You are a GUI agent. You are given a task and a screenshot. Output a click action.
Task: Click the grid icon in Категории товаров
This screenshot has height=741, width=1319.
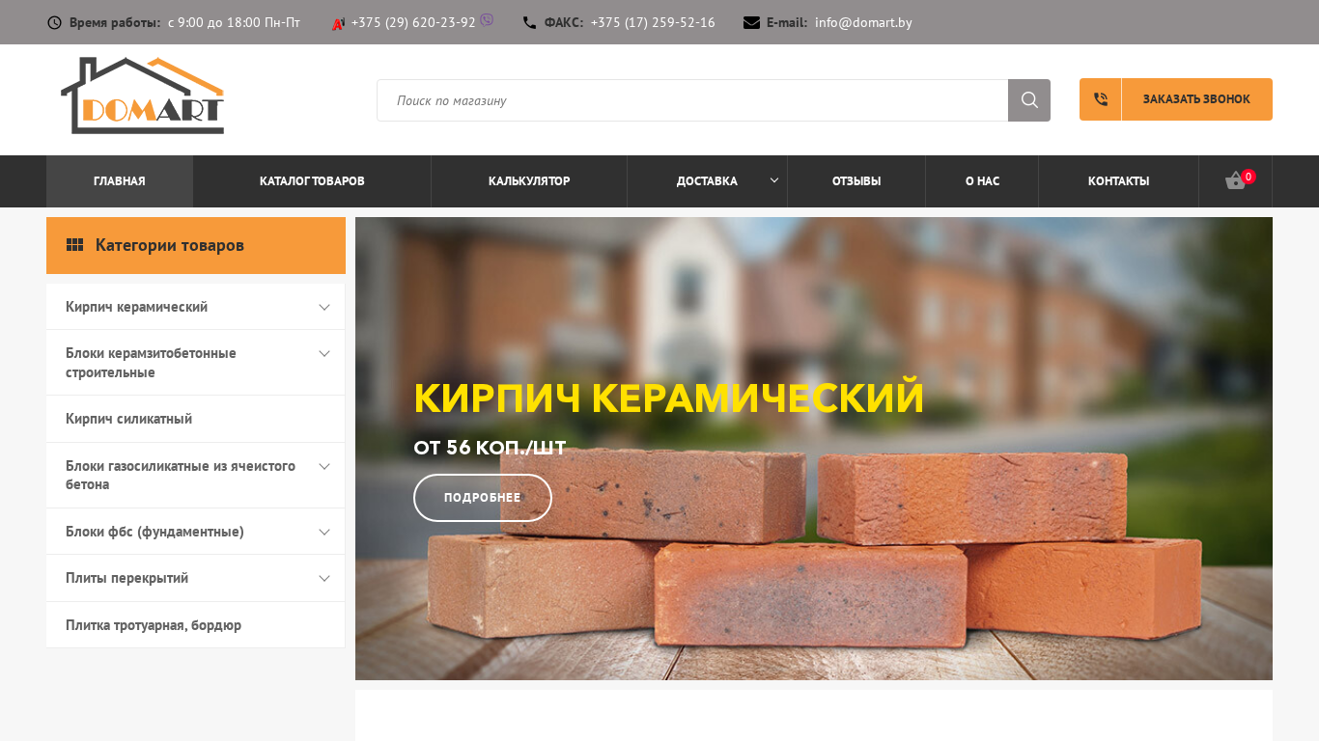pyautogui.click(x=74, y=245)
